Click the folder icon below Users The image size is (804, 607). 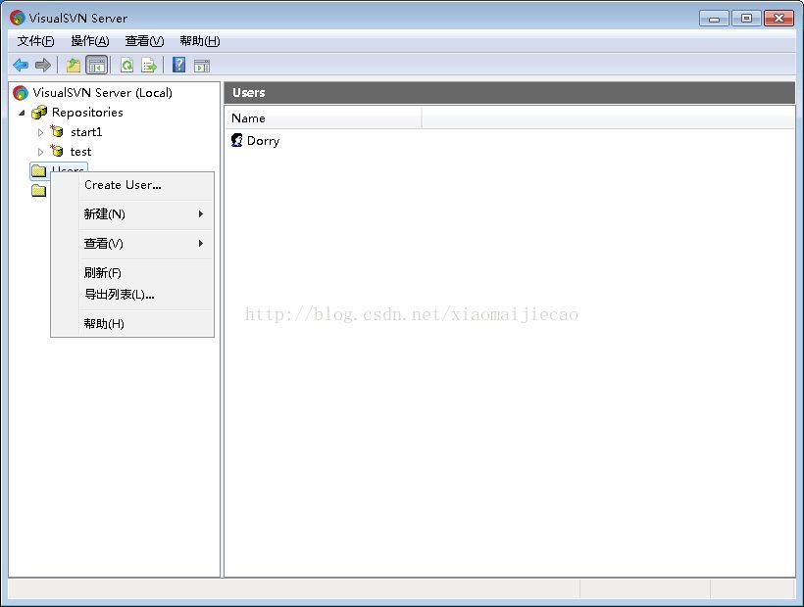pos(39,190)
